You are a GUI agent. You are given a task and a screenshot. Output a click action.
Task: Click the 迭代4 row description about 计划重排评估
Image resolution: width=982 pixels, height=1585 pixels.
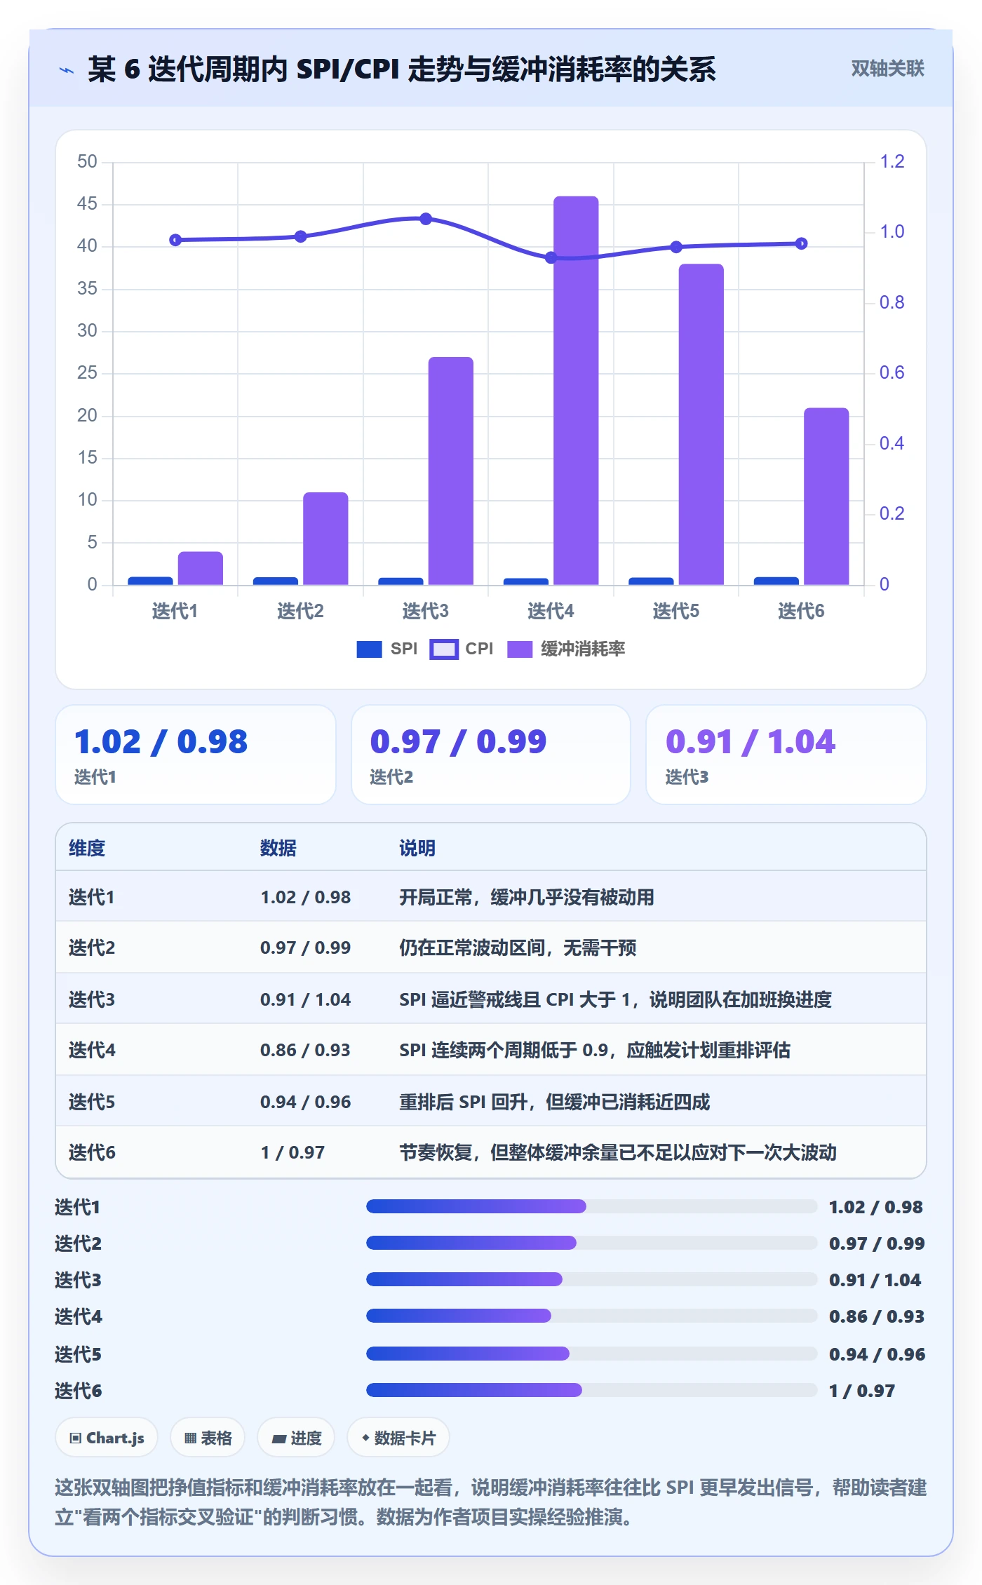pyautogui.click(x=595, y=1050)
